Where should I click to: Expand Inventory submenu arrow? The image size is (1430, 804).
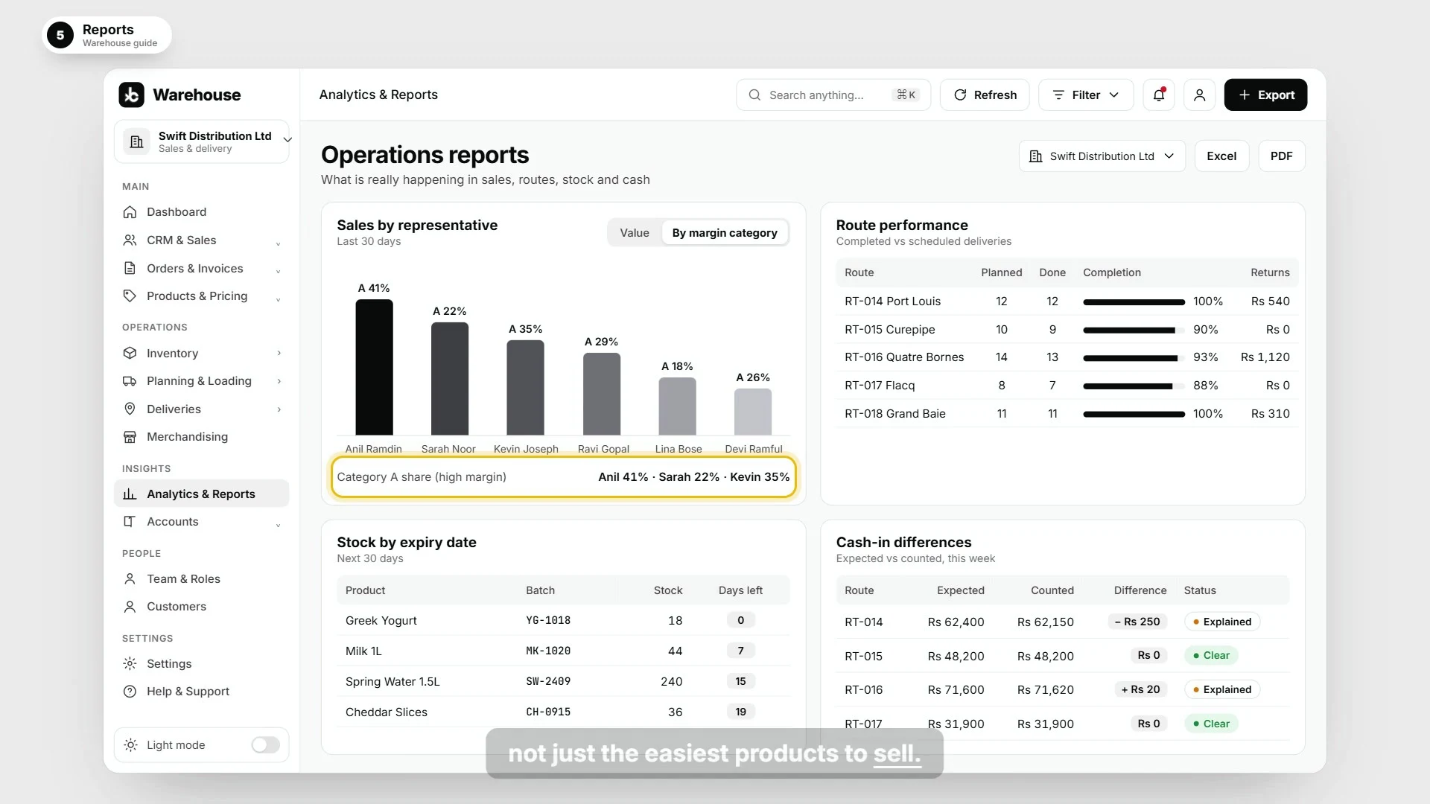279,353
